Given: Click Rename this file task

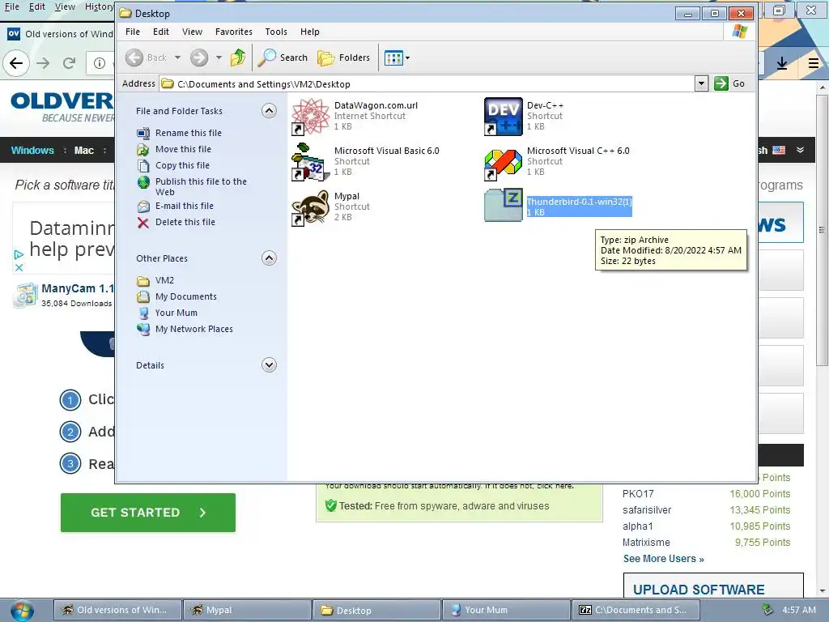Looking at the screenshot, I should [x=188, y=133].
